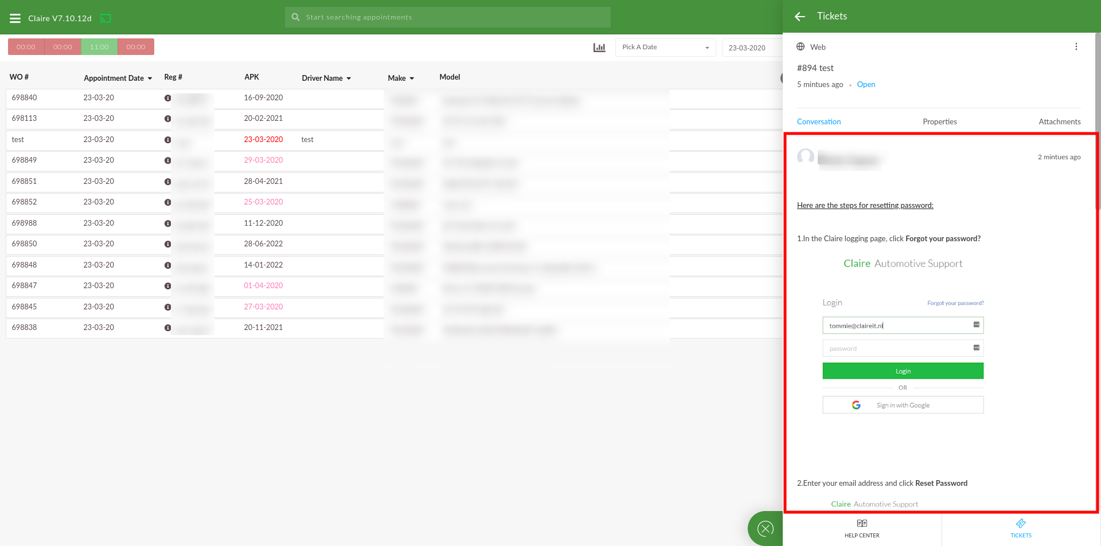Click the password reset steps heading link
The width and height of the screenshot is (1101, 546).
coord(865,205)
